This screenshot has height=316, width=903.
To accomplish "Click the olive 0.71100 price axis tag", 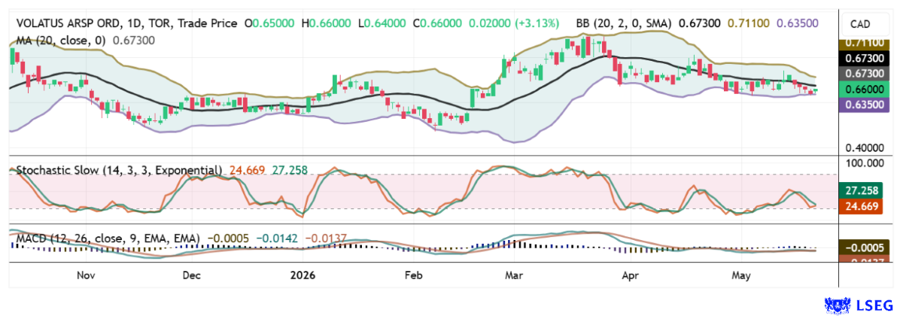I will click(x=863, y=45).
